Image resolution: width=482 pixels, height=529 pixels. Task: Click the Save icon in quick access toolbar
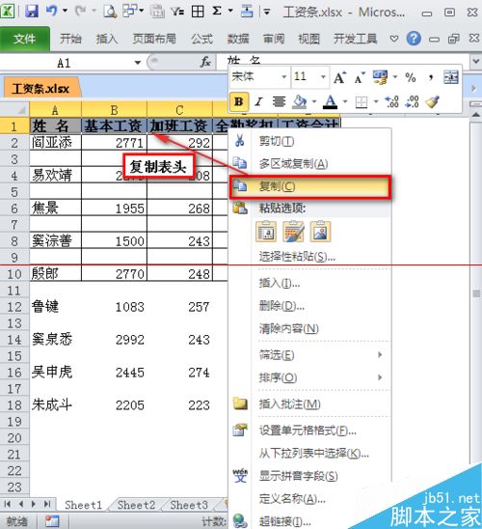tap(32, 12)
